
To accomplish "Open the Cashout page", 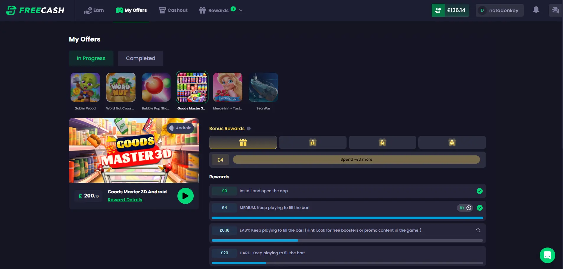I will coord(173,10).
